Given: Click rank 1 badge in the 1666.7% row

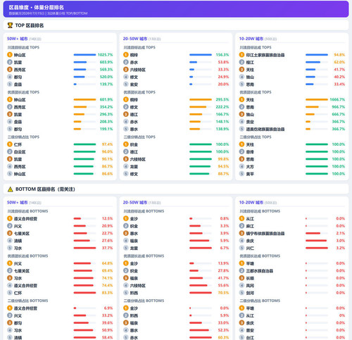Looking at the screenshot, I should pos(241,99).
